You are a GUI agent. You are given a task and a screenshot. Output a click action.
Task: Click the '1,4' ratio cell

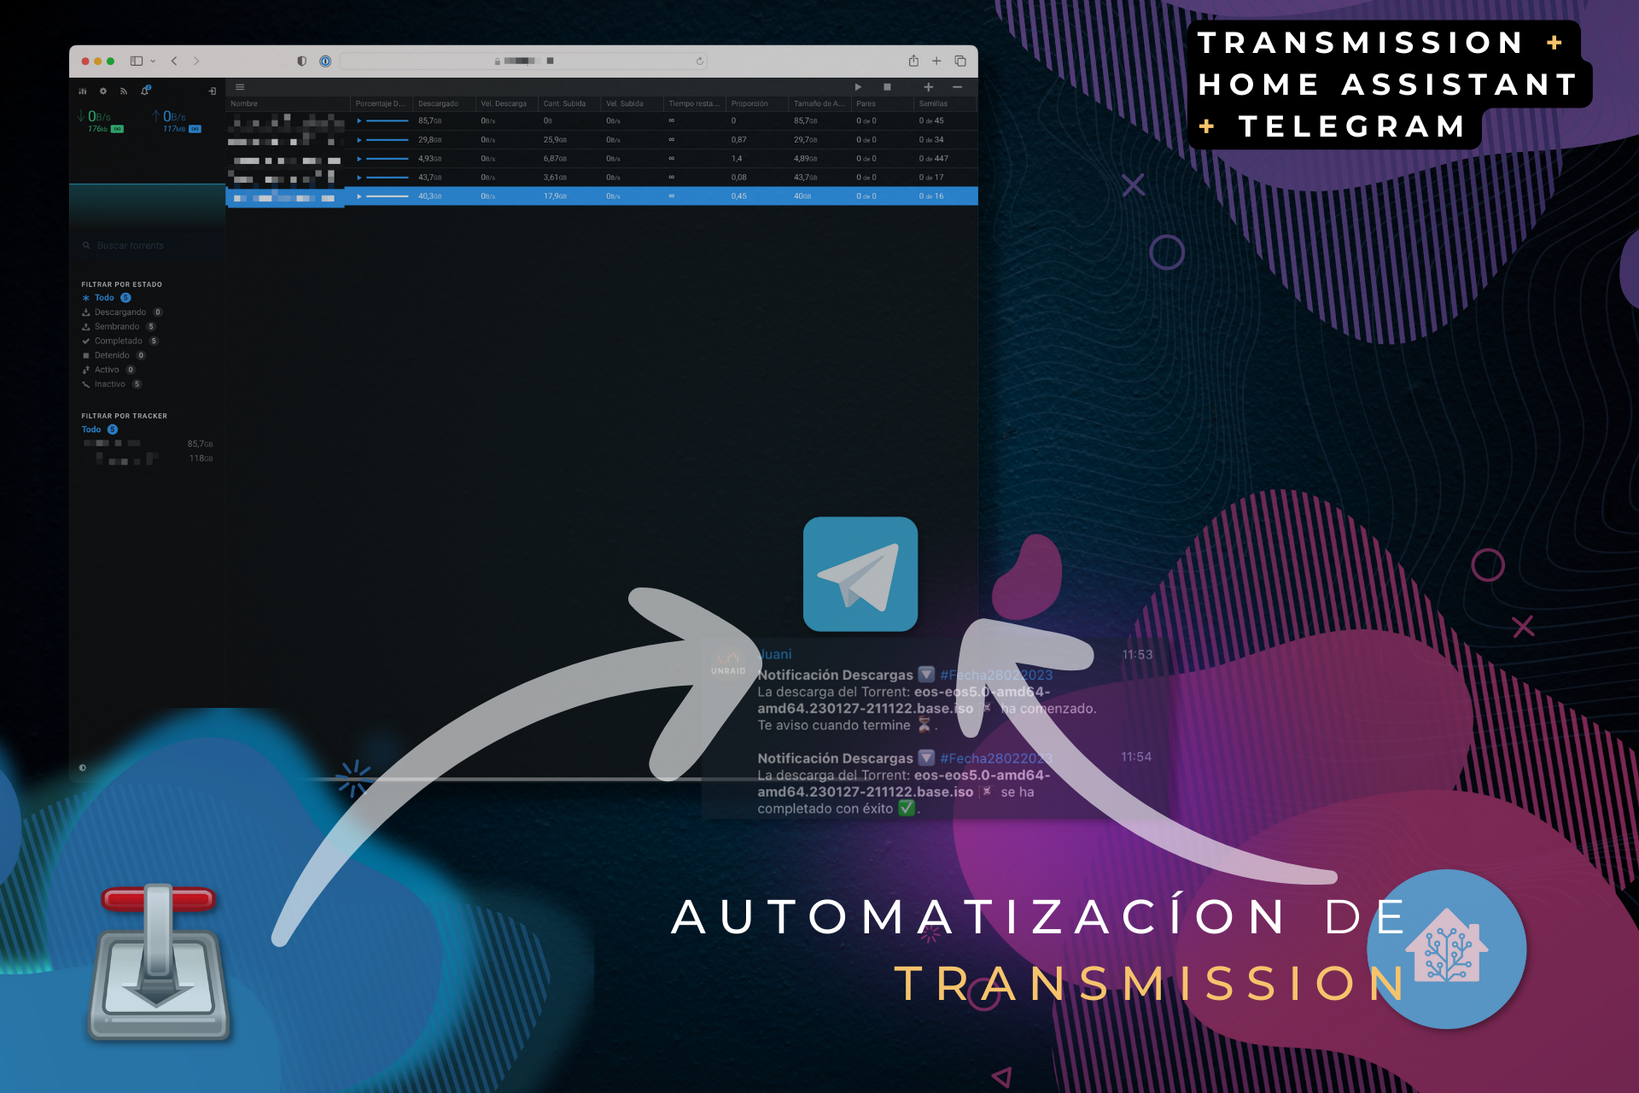click(x=737, y=159)
